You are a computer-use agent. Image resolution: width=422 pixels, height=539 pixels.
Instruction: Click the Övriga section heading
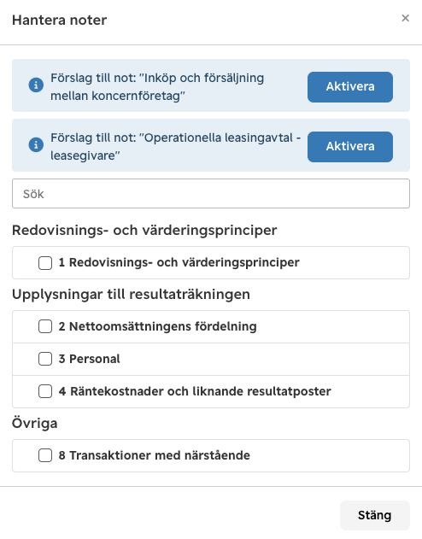(35, 423)
